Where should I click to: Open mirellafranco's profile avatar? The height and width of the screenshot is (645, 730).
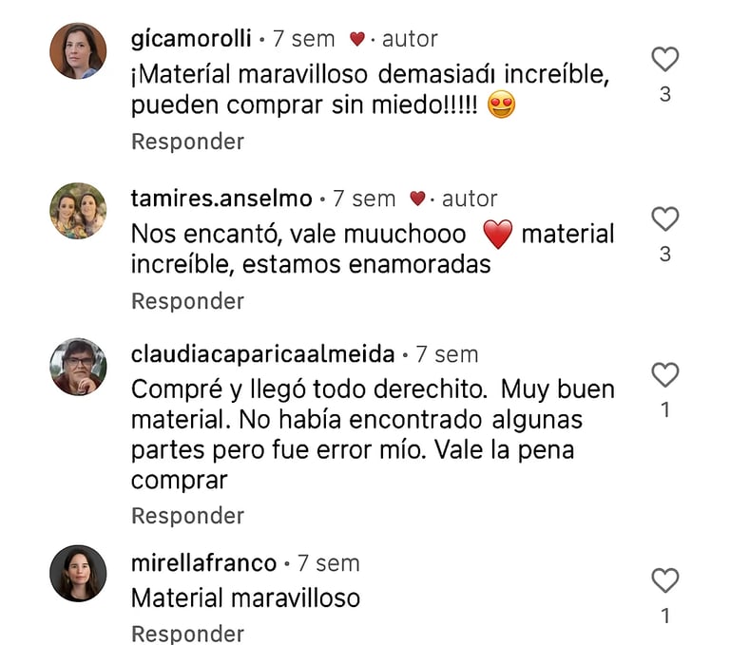point(78,573)
